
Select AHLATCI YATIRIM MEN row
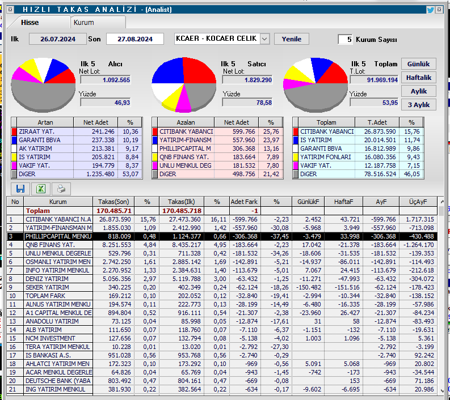pyautogui.click(x=222, y=364)
